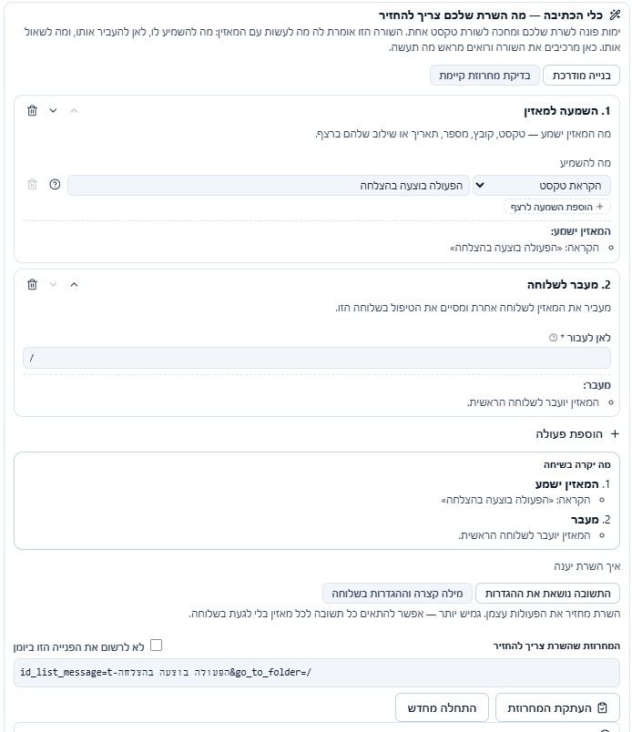The width and height of the screenshot is (632, 732).
Task: Click התחלה מחדש reset button
Action: click(x=442, y=707)
